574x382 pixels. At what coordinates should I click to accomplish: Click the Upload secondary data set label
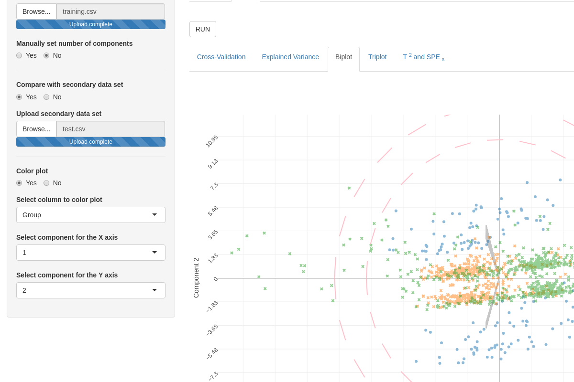click(x=59, y=114)
